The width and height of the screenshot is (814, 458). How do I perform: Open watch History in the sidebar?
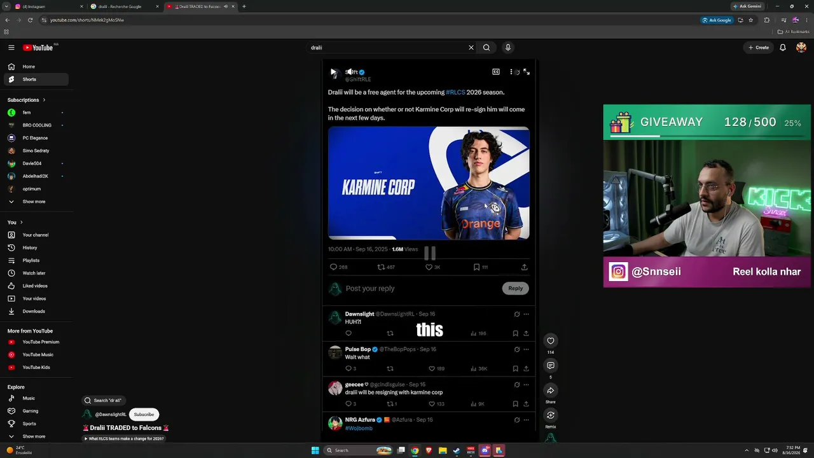pyautogui.click(x=36, y=248)
